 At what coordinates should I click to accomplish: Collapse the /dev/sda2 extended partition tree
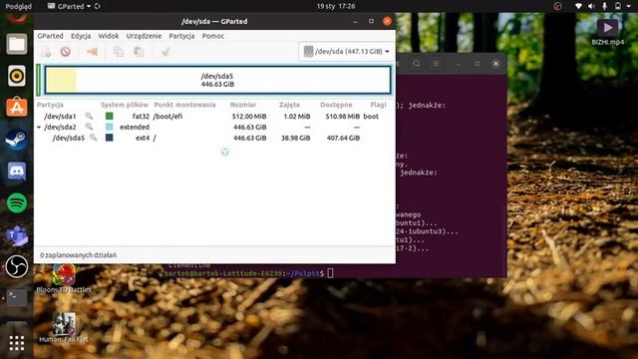(x=39, y=128)
